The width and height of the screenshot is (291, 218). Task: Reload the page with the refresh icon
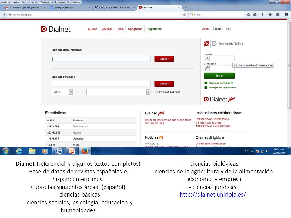pos(184,15)
